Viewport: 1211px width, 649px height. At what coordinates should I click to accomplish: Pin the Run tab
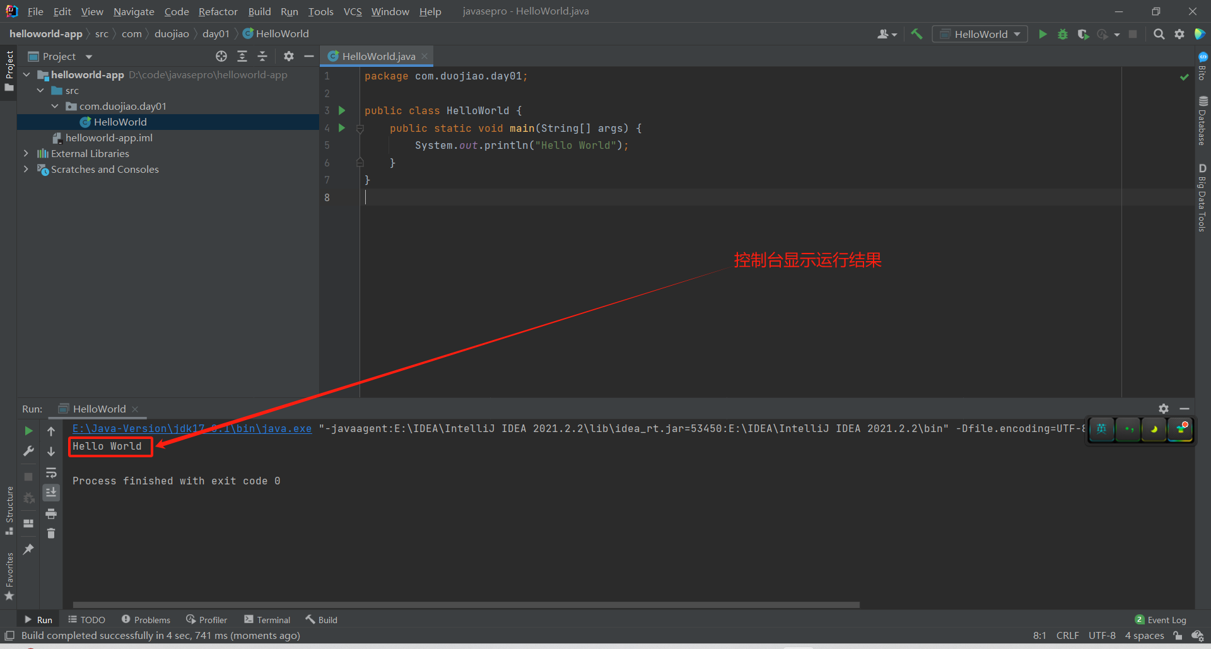coord(28,549)
